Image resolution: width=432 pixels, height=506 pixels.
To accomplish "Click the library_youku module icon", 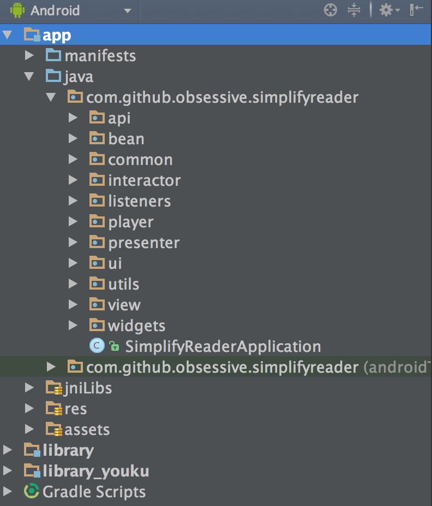I will 32,470.
